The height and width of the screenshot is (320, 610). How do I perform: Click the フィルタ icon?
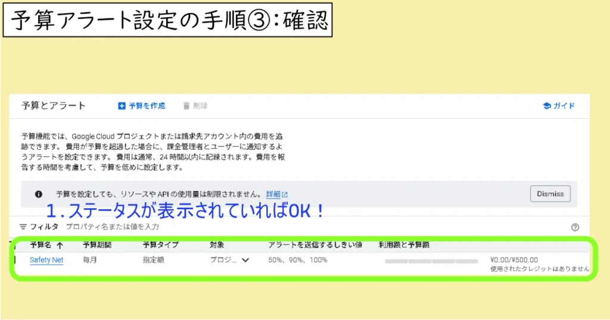(23, 227)
